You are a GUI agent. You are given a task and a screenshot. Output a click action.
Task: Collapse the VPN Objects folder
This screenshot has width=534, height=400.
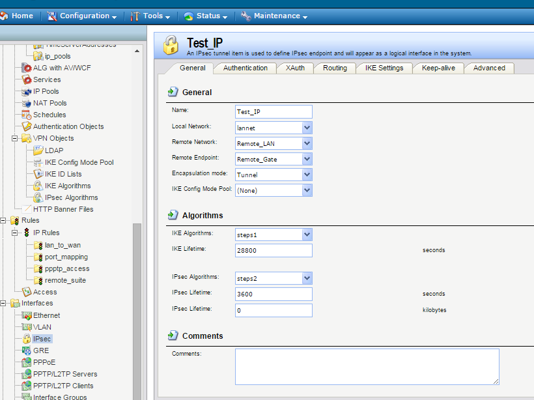pos(16,138)
